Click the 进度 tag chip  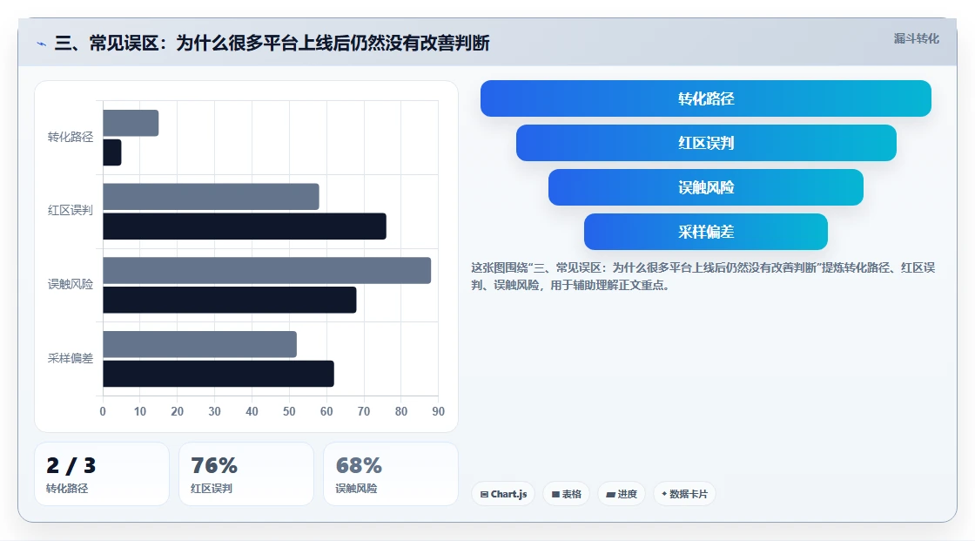[x=622, y=494]
